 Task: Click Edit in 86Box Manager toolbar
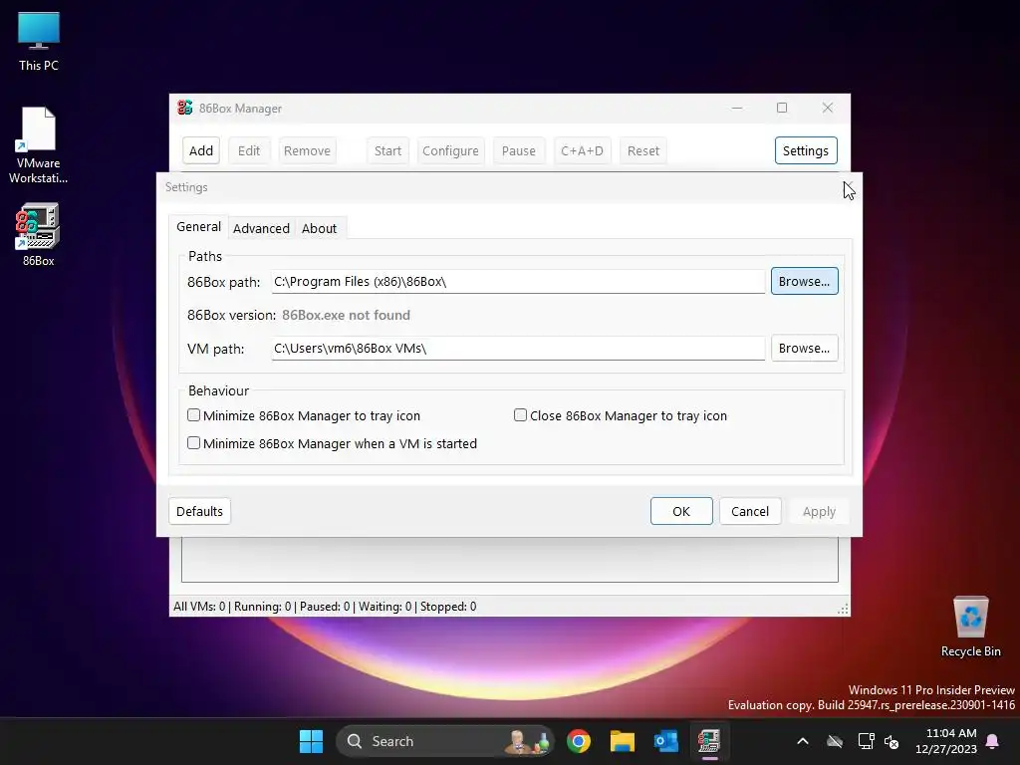248,150
